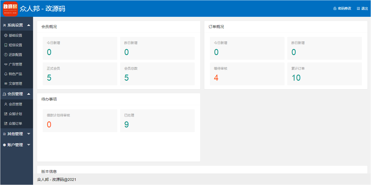Click the grid icon beside 众筹计划

(x=6, y=114)
